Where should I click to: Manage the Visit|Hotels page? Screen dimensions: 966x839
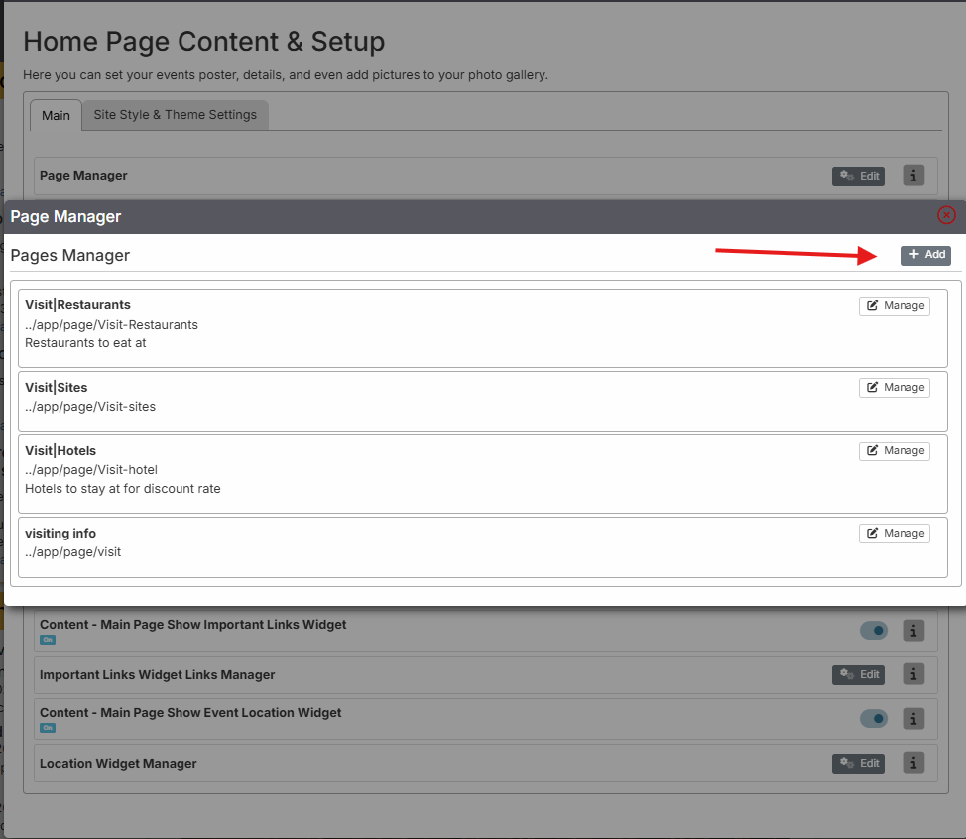[x=895, y=451]
